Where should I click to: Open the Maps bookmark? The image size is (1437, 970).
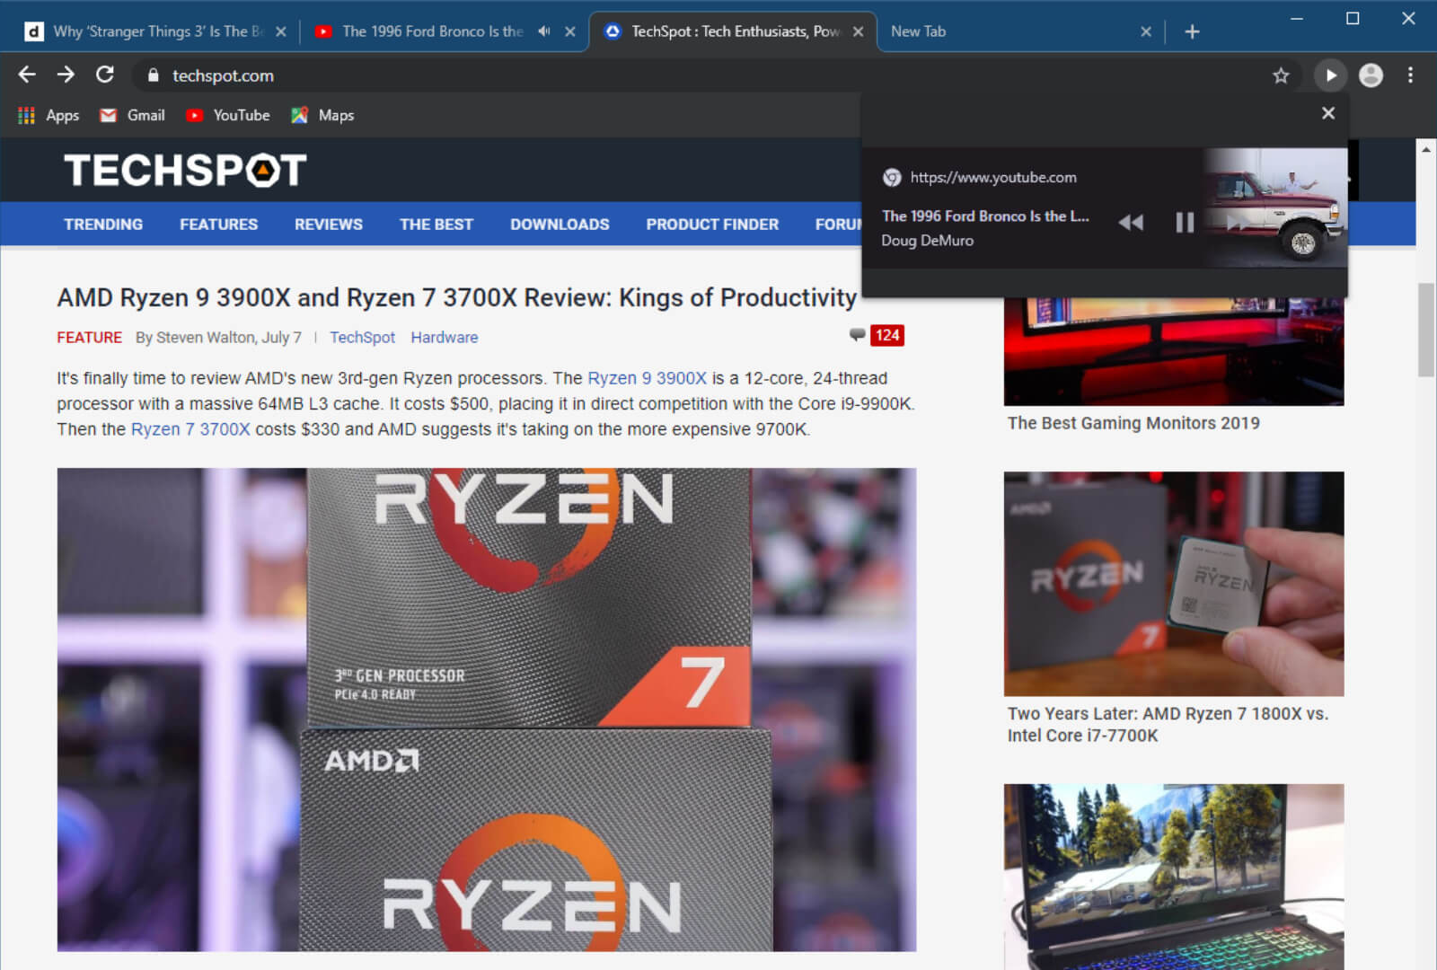click(322, 115)
